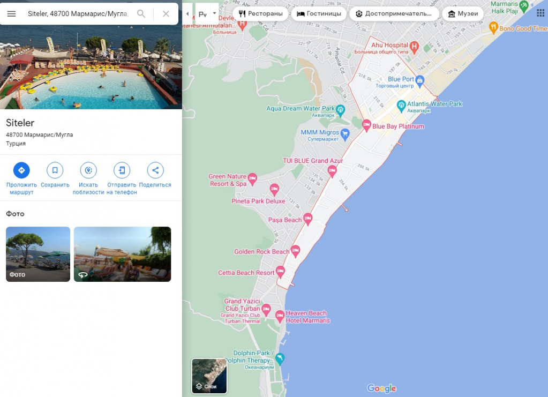Image resolution: width=548 pixels, height=397 pixels.
Task: Collapse the side panel with arrow
Action: click(187, 14)
